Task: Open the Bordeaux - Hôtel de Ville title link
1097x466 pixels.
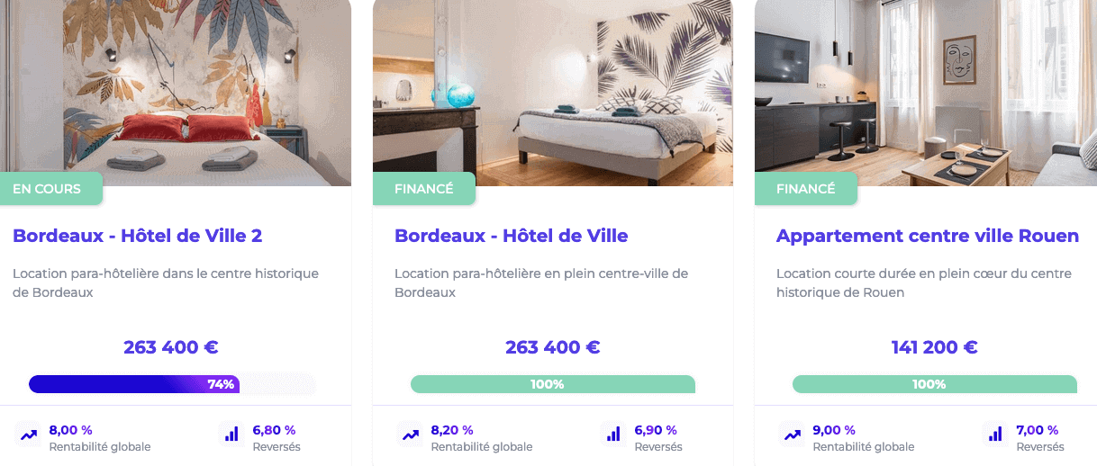Action: coord(512,236)
